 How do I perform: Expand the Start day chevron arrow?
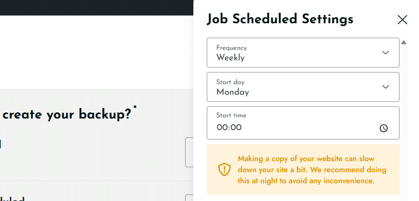(385, 87)
